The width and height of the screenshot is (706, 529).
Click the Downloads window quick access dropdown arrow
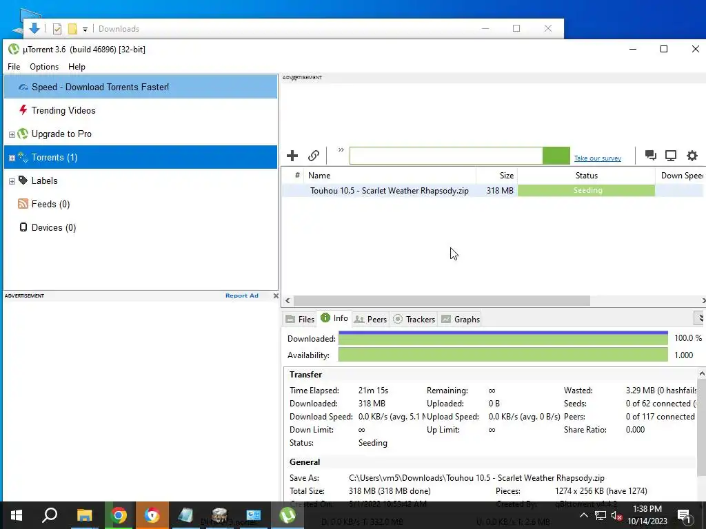(x=85, y=29)
